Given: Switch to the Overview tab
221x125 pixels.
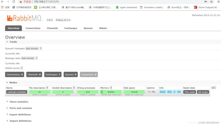Looking at the screenshot, I should coord(14,28).
